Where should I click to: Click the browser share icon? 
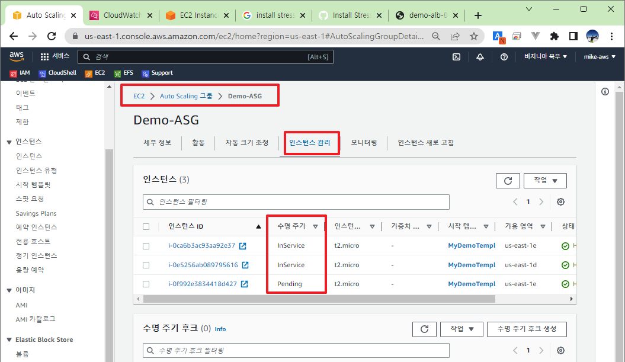455,36
